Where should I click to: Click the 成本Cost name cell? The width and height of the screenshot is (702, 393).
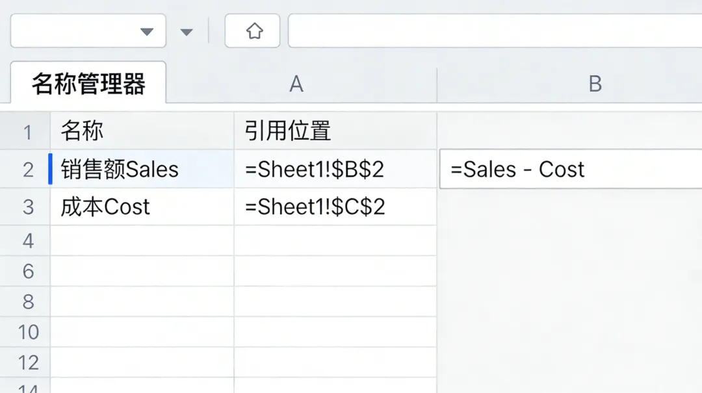coord(142,207)
